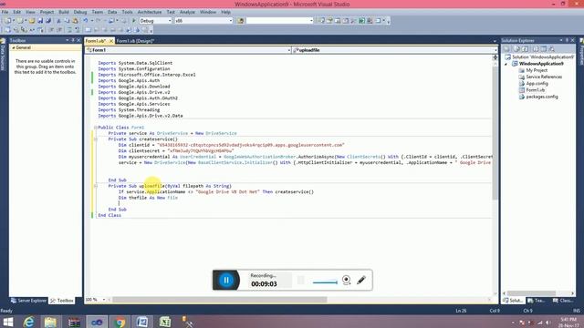
Task: Open the Build menu
Action: [x=64, y=12]
